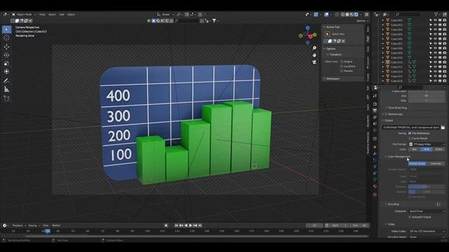Toggle the Autosplit Output checkbox
Viewport: 449px width, 252px height.
point(410,217)
